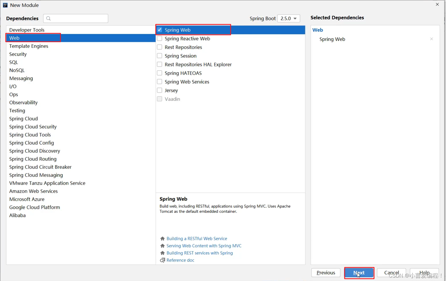Select the Ops category
This screenshot has width=446, height=281.
[x=81, y=94]
